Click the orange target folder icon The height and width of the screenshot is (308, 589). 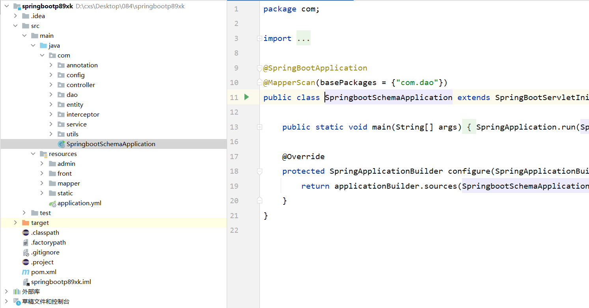[26, 223]
